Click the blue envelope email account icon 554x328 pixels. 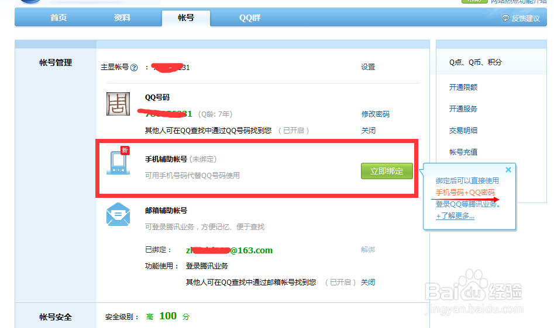coord(118,214)
